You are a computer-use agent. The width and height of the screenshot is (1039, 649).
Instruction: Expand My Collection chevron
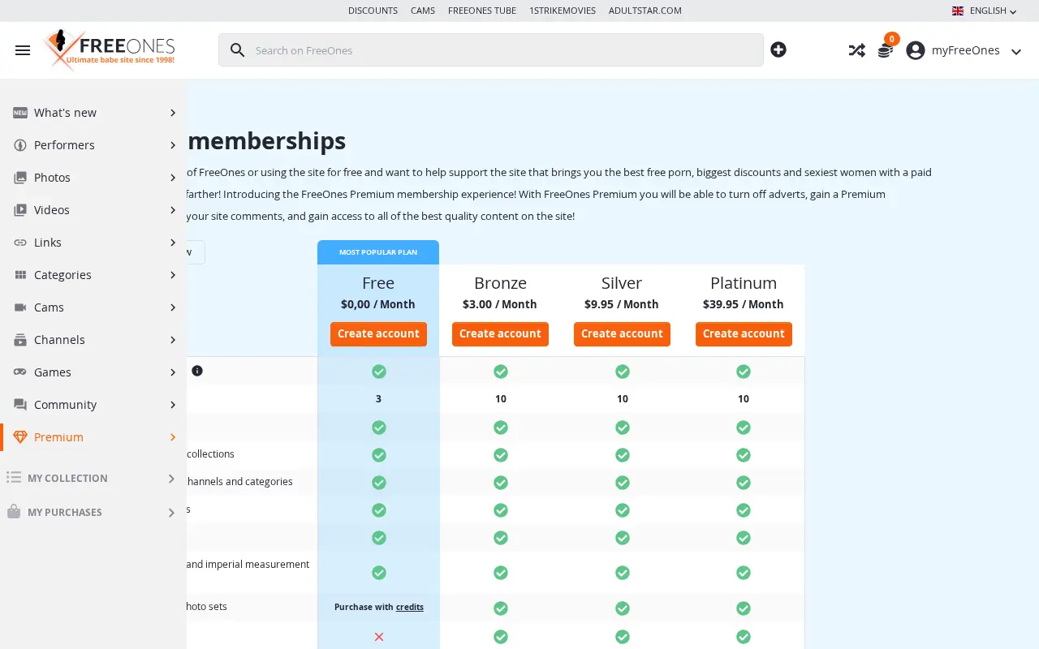[171, 479]
